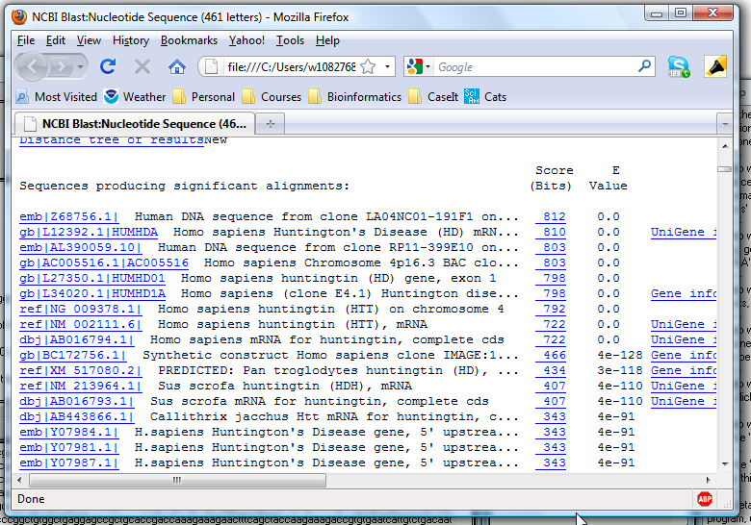
Task: Open the Courses bookmarks folder
Action: coord(272,96)
